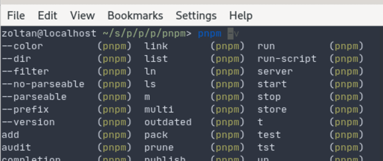Click the '--version' completion entry
The image size is (383, 161).
28,122
